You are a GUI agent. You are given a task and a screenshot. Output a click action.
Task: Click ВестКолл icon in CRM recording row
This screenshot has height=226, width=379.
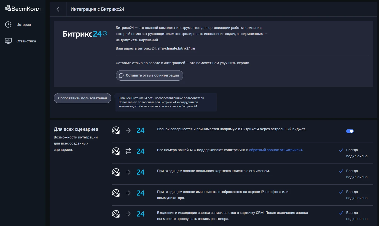(116, 214)
